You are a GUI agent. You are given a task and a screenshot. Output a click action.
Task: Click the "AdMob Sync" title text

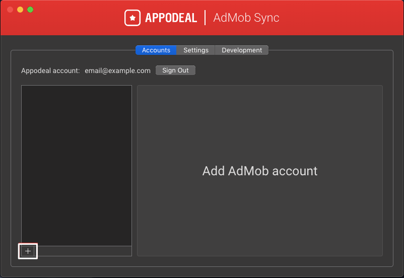[x=246, y=18]
